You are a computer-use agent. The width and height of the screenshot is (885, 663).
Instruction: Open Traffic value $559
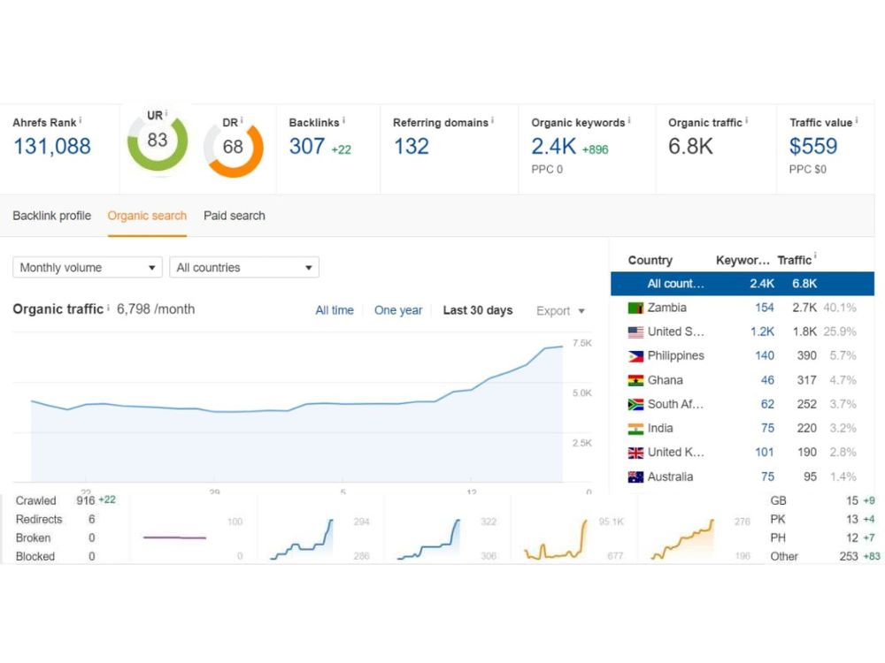coord(813,147)
